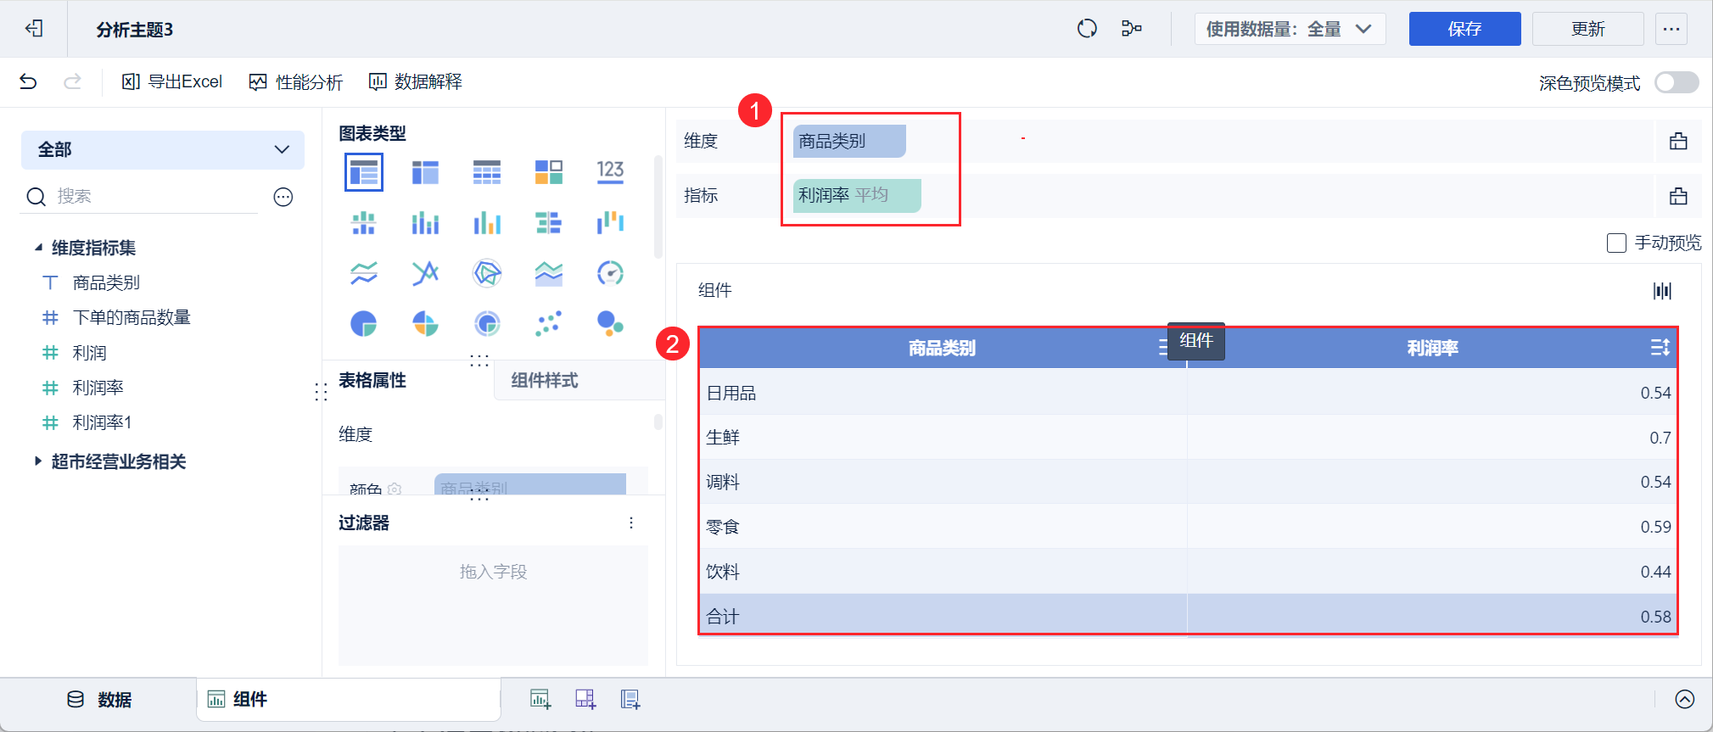Select the multi-series column chart icon
1713x732 pixels.
pyautogui.click(x=487, y=223)
